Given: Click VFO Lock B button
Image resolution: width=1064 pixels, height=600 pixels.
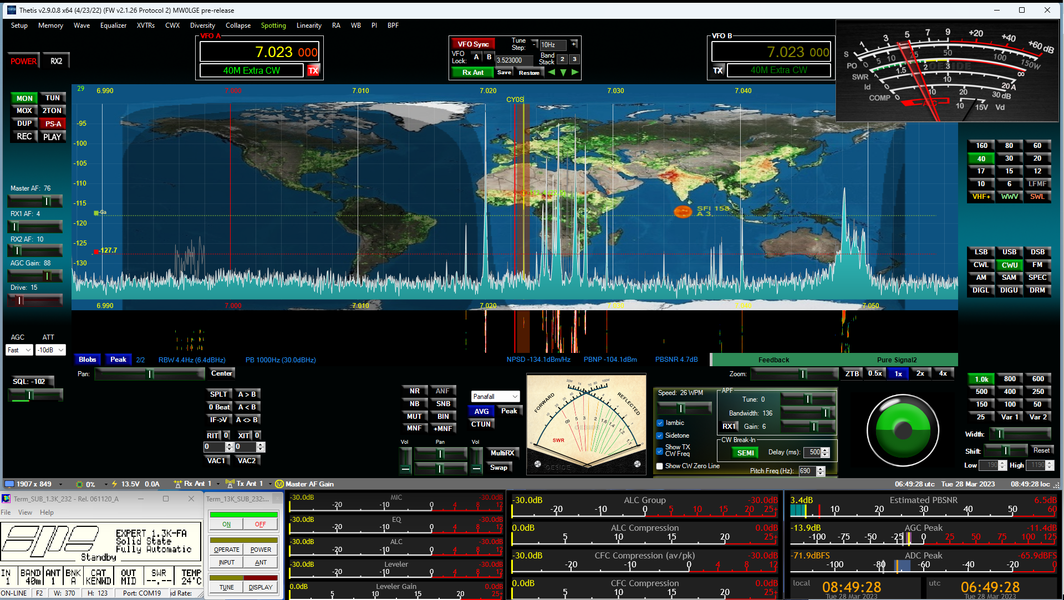Looking at the screenshot, I should click(x=489, y=57).
